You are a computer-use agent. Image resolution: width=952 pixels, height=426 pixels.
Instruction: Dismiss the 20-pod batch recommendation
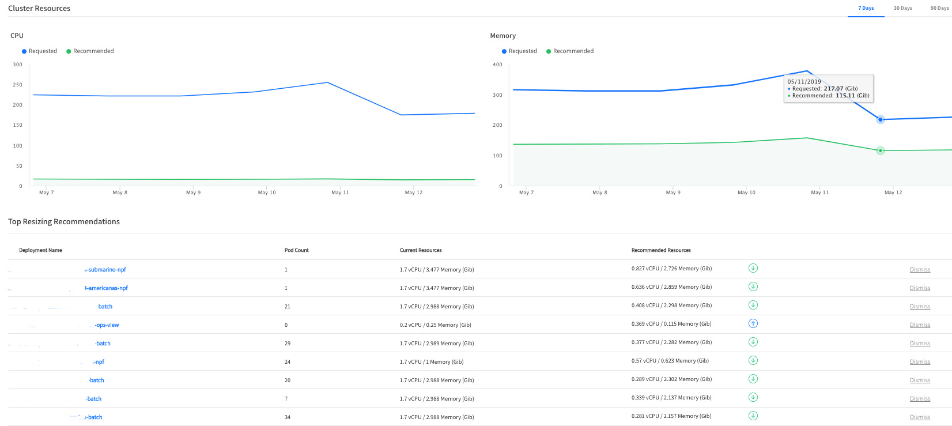click(920, 380)
